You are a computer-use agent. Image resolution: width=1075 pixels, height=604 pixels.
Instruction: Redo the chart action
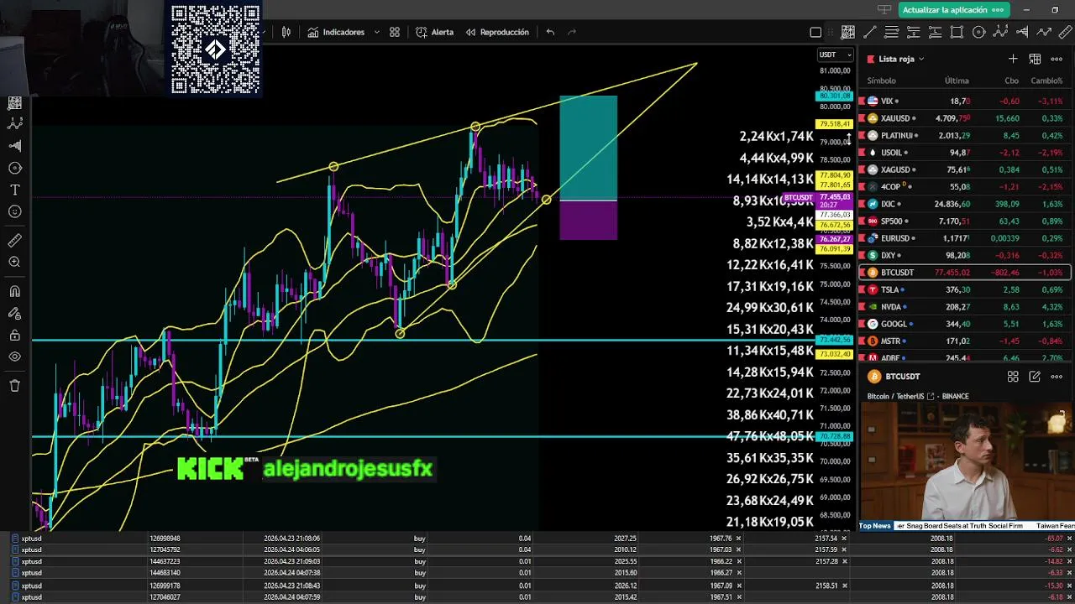(x=572, y=32)
